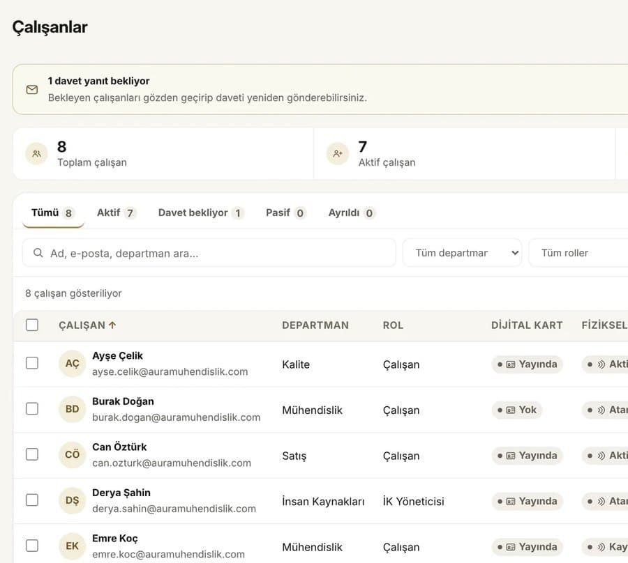Toggle the select-all checkbox in table header

(x=32, y=325)
